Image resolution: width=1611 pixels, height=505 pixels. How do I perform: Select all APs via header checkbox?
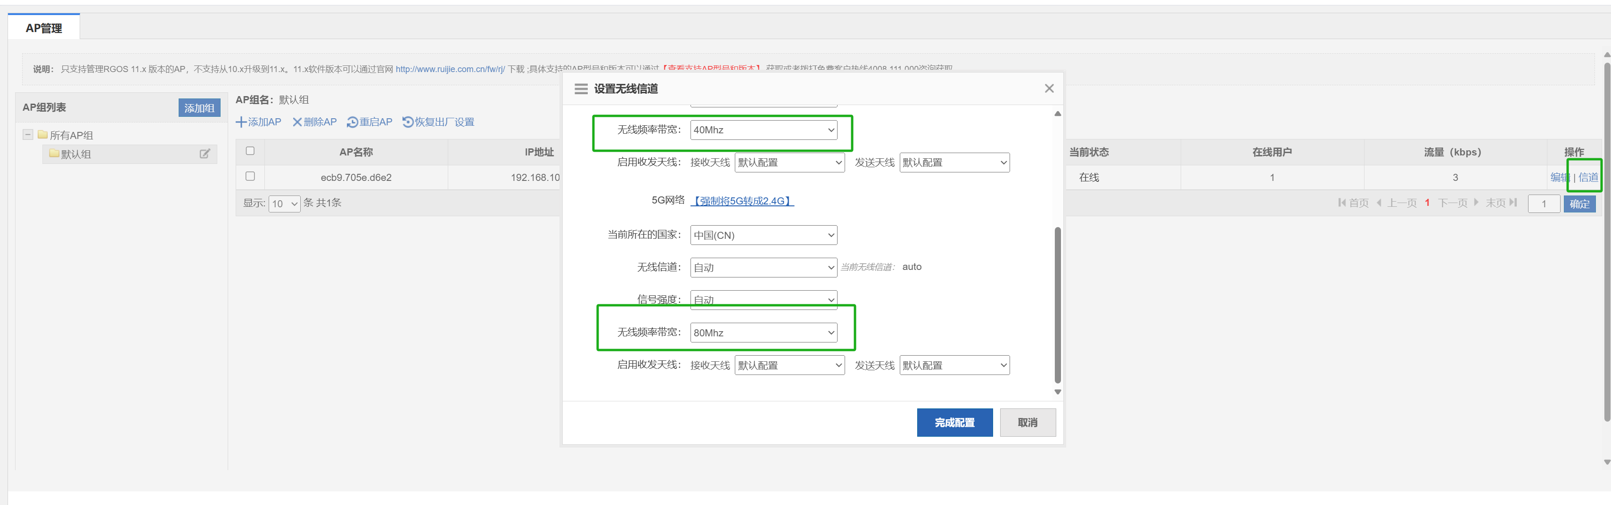tap(250, 151)
